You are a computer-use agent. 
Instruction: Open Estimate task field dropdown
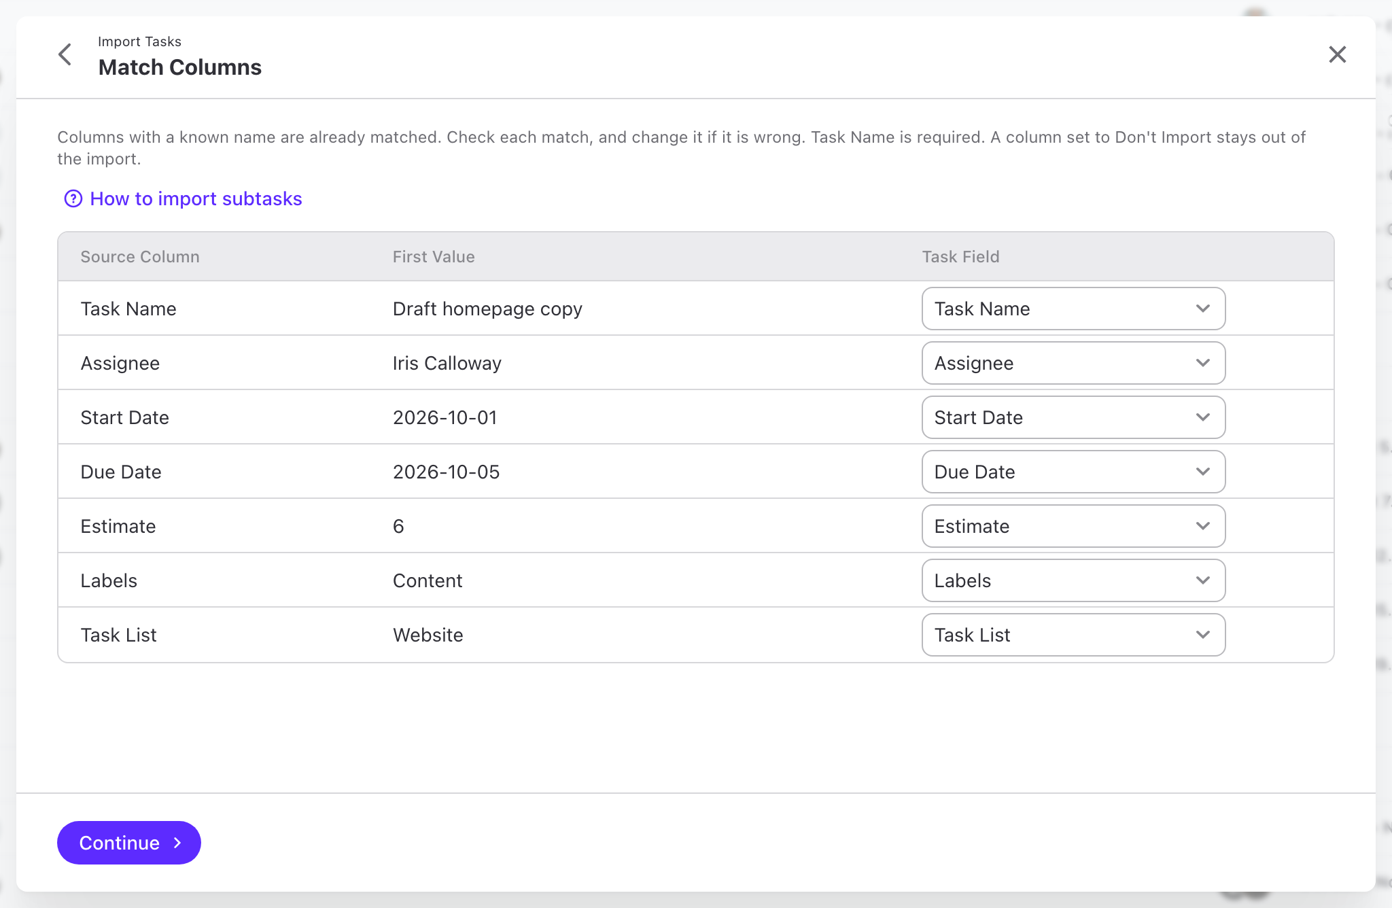(x=1073, y=526)
